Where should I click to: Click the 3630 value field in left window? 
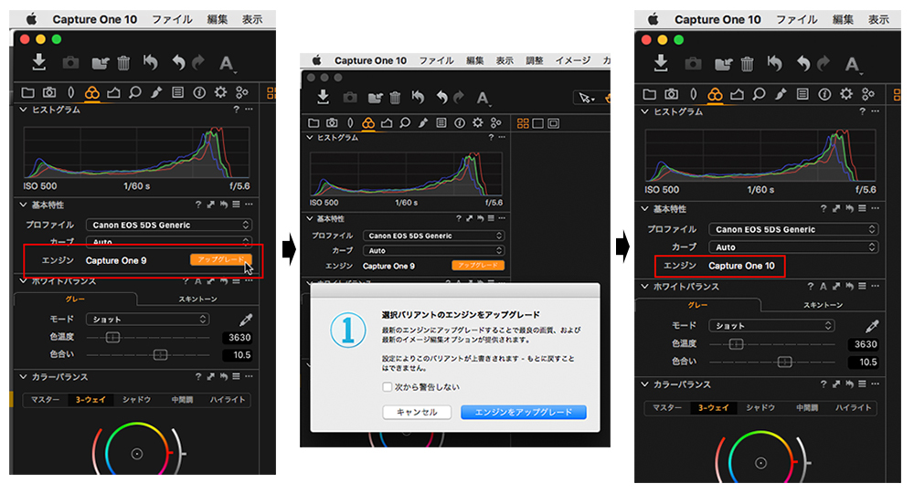pos(238,337)
